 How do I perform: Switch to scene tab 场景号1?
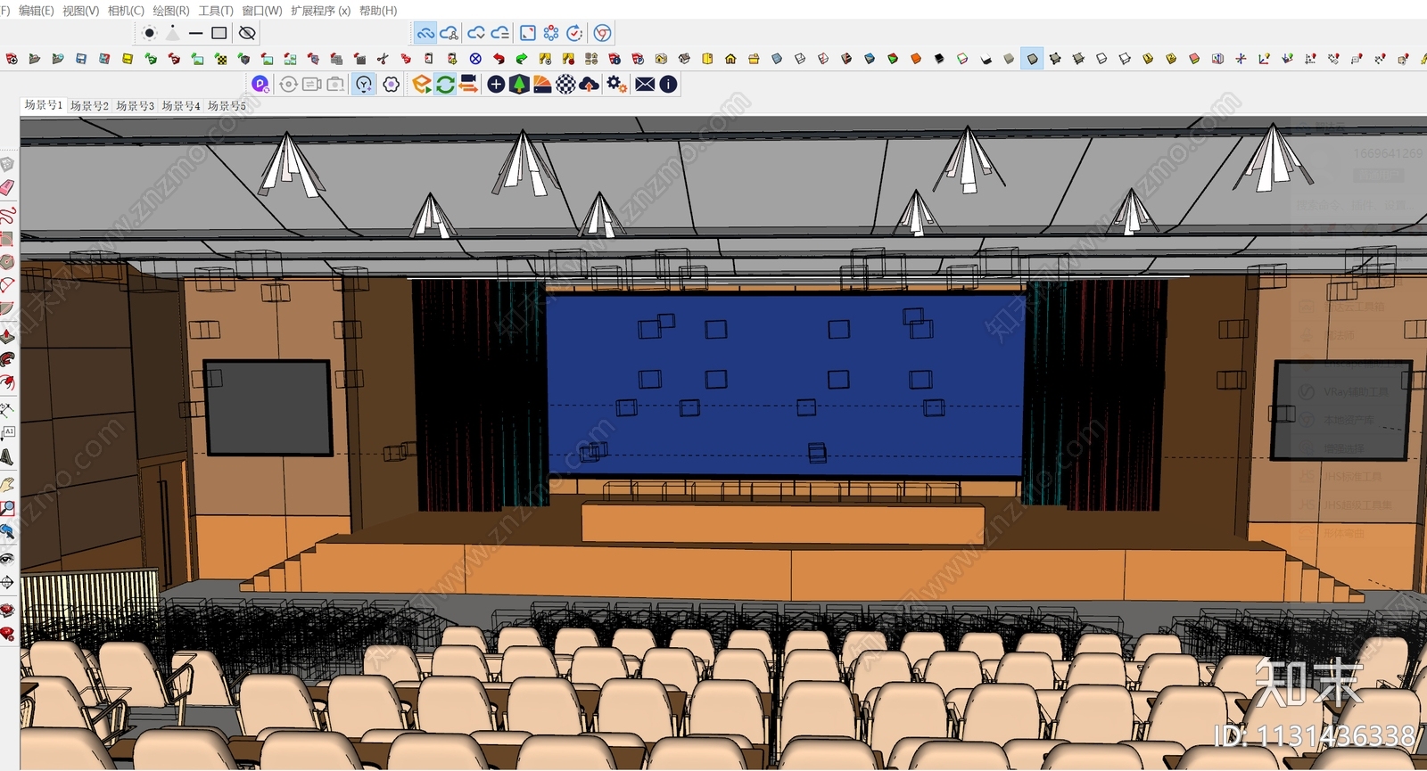[44, 105]
